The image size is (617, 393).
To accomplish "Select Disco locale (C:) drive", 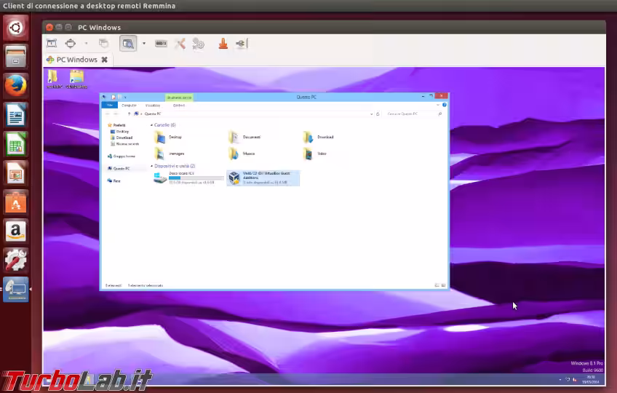I will (188, 178).
